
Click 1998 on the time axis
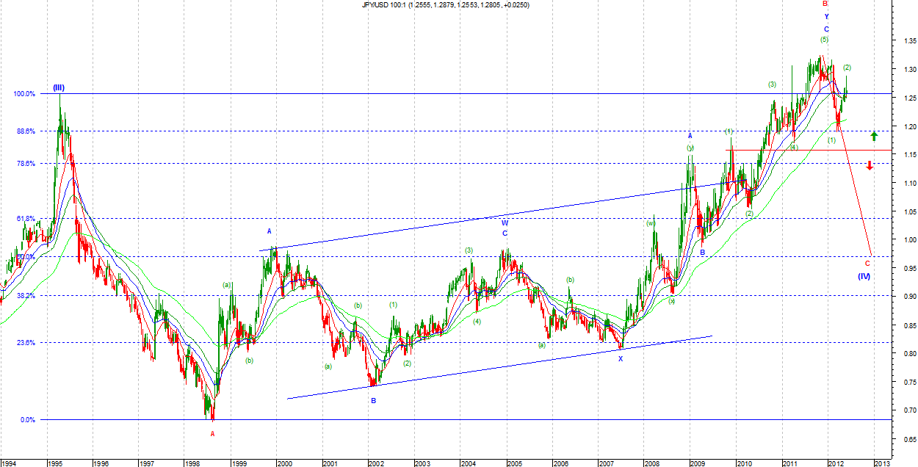[192, 463]
